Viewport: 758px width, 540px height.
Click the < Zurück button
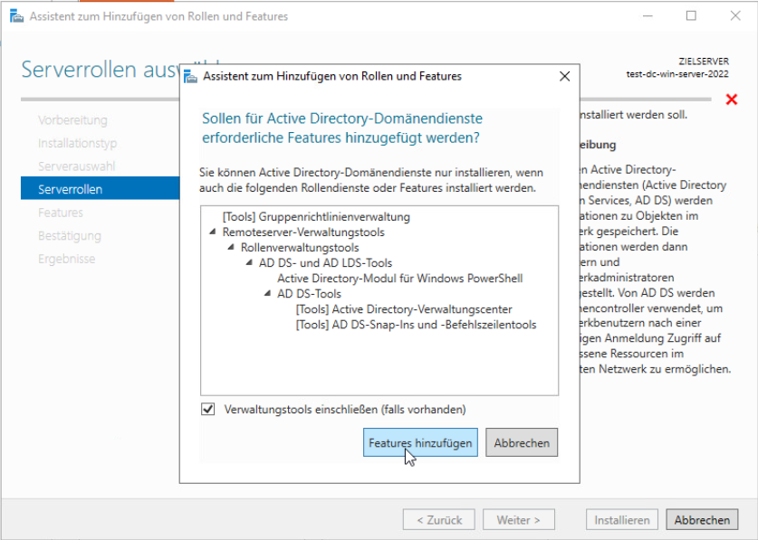pyautogui.click(x=439, y=520)
